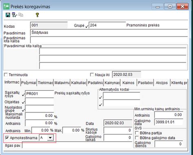
Task: Toggle the Terminuota checkbox
Action: [6, 75]
